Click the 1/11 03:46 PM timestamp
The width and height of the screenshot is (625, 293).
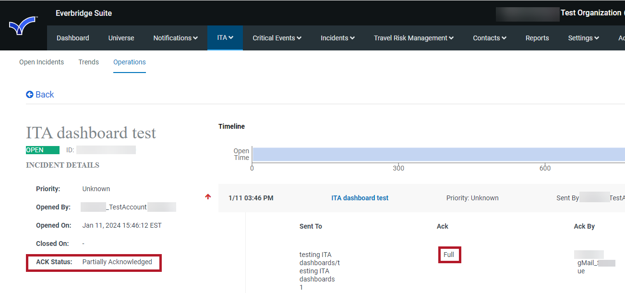click(x=251, y=198)
